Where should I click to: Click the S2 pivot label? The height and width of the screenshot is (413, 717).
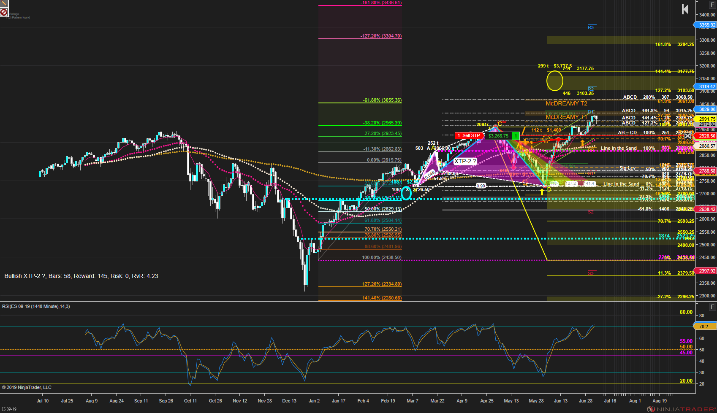pyautogui.click(x=591, y=212)
